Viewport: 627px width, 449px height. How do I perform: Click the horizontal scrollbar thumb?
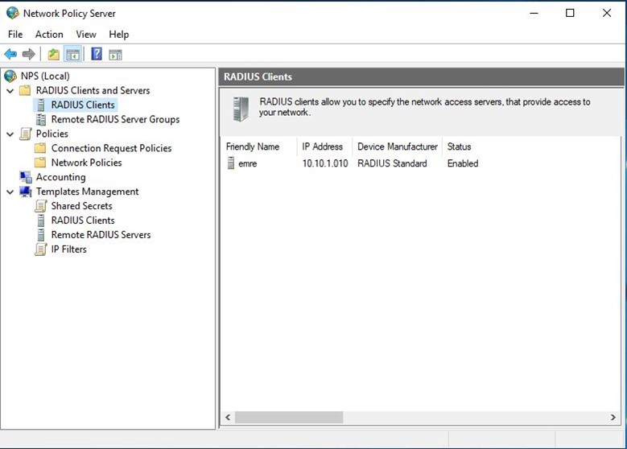pos(289,418)
